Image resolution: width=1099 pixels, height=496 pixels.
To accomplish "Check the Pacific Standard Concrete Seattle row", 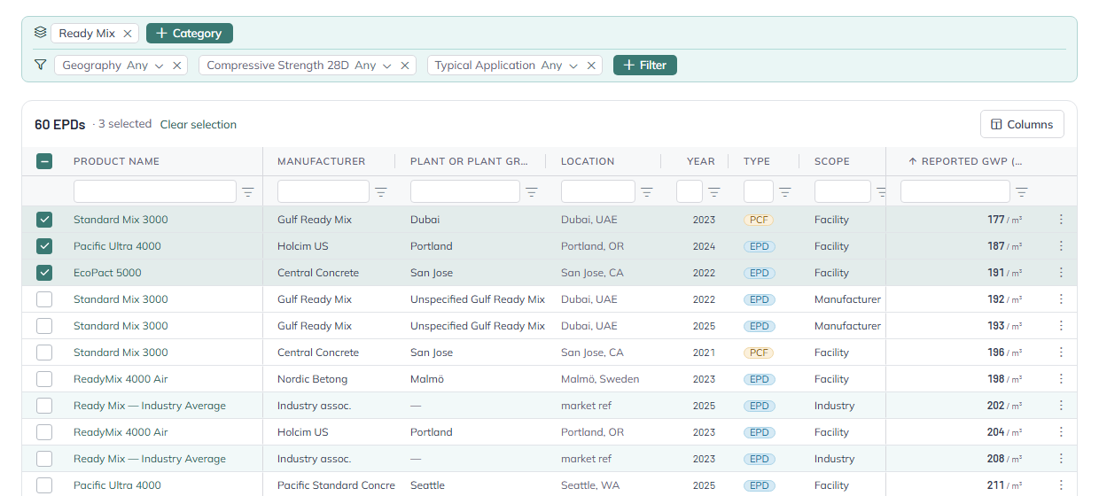I will coord(44,485).
